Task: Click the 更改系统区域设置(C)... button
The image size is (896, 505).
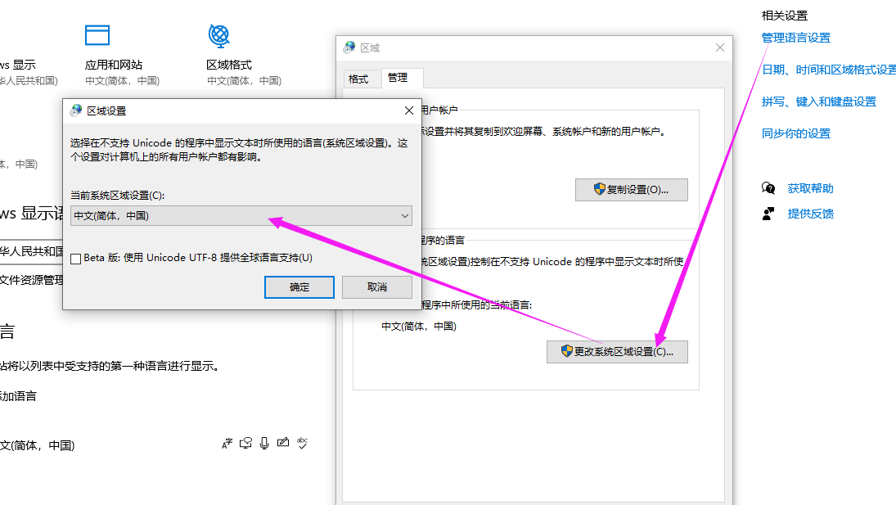Action: (x=617, y=352)
